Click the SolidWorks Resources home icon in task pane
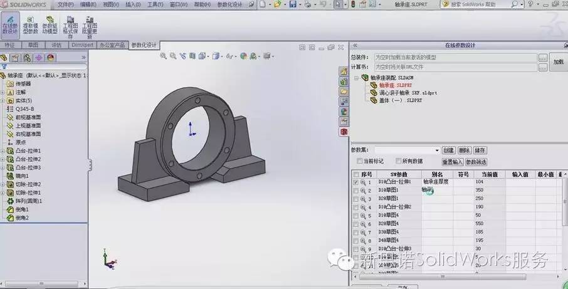This screenshot has height=289, width=568. [344, 71]
